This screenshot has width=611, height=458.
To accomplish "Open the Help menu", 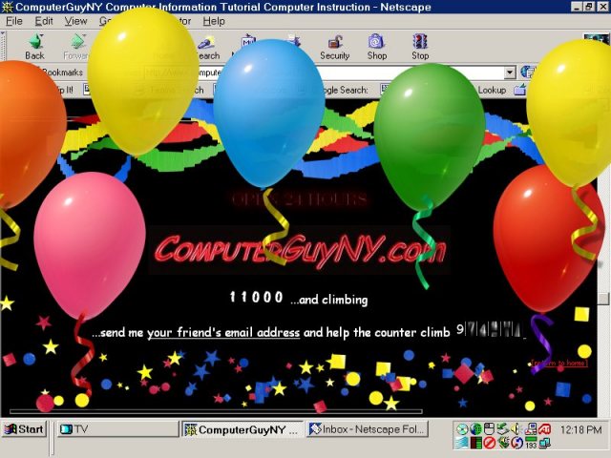I will (214, 21).
